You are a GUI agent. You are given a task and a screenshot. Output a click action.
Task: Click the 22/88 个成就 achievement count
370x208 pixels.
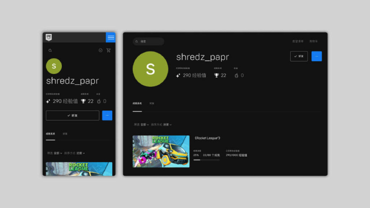(211, 155)
